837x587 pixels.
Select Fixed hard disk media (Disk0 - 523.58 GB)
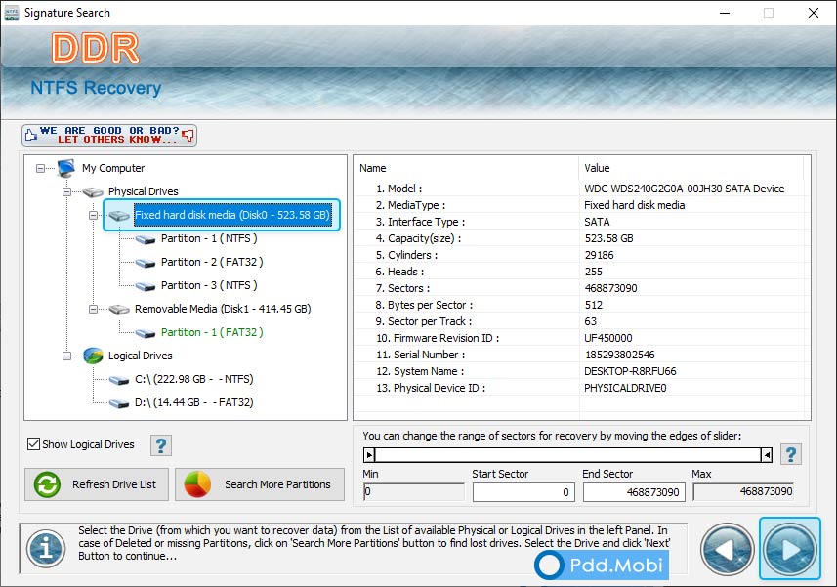coord(232,215)
